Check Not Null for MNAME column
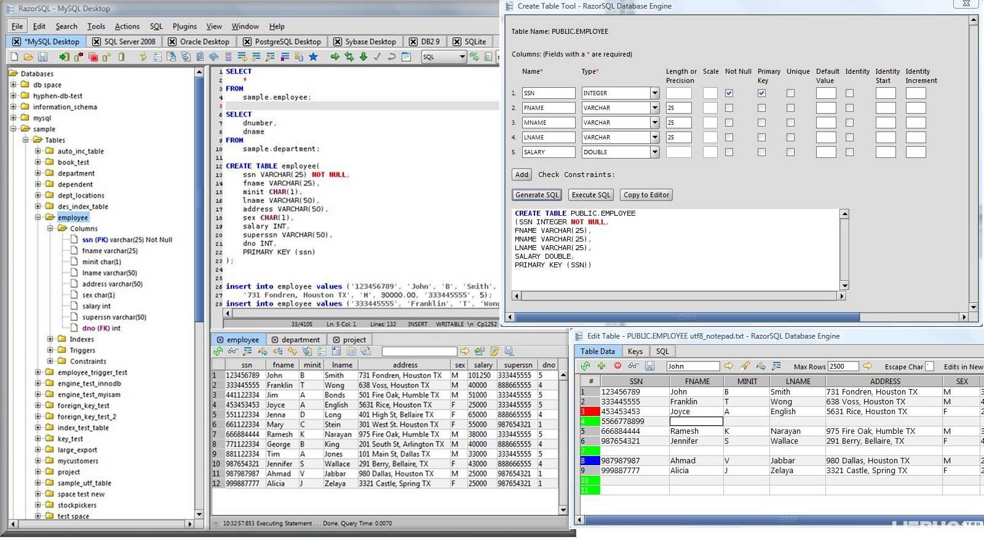Image resolution: width=984 pixels, height=542 pixels. click(x=729, y=123)
